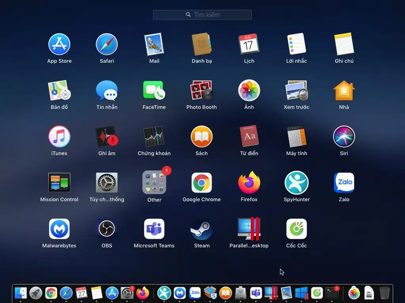Open Mission Control app
Viewport: 405px width, 303px height.
pyautogui.click(x=59, y=182)
